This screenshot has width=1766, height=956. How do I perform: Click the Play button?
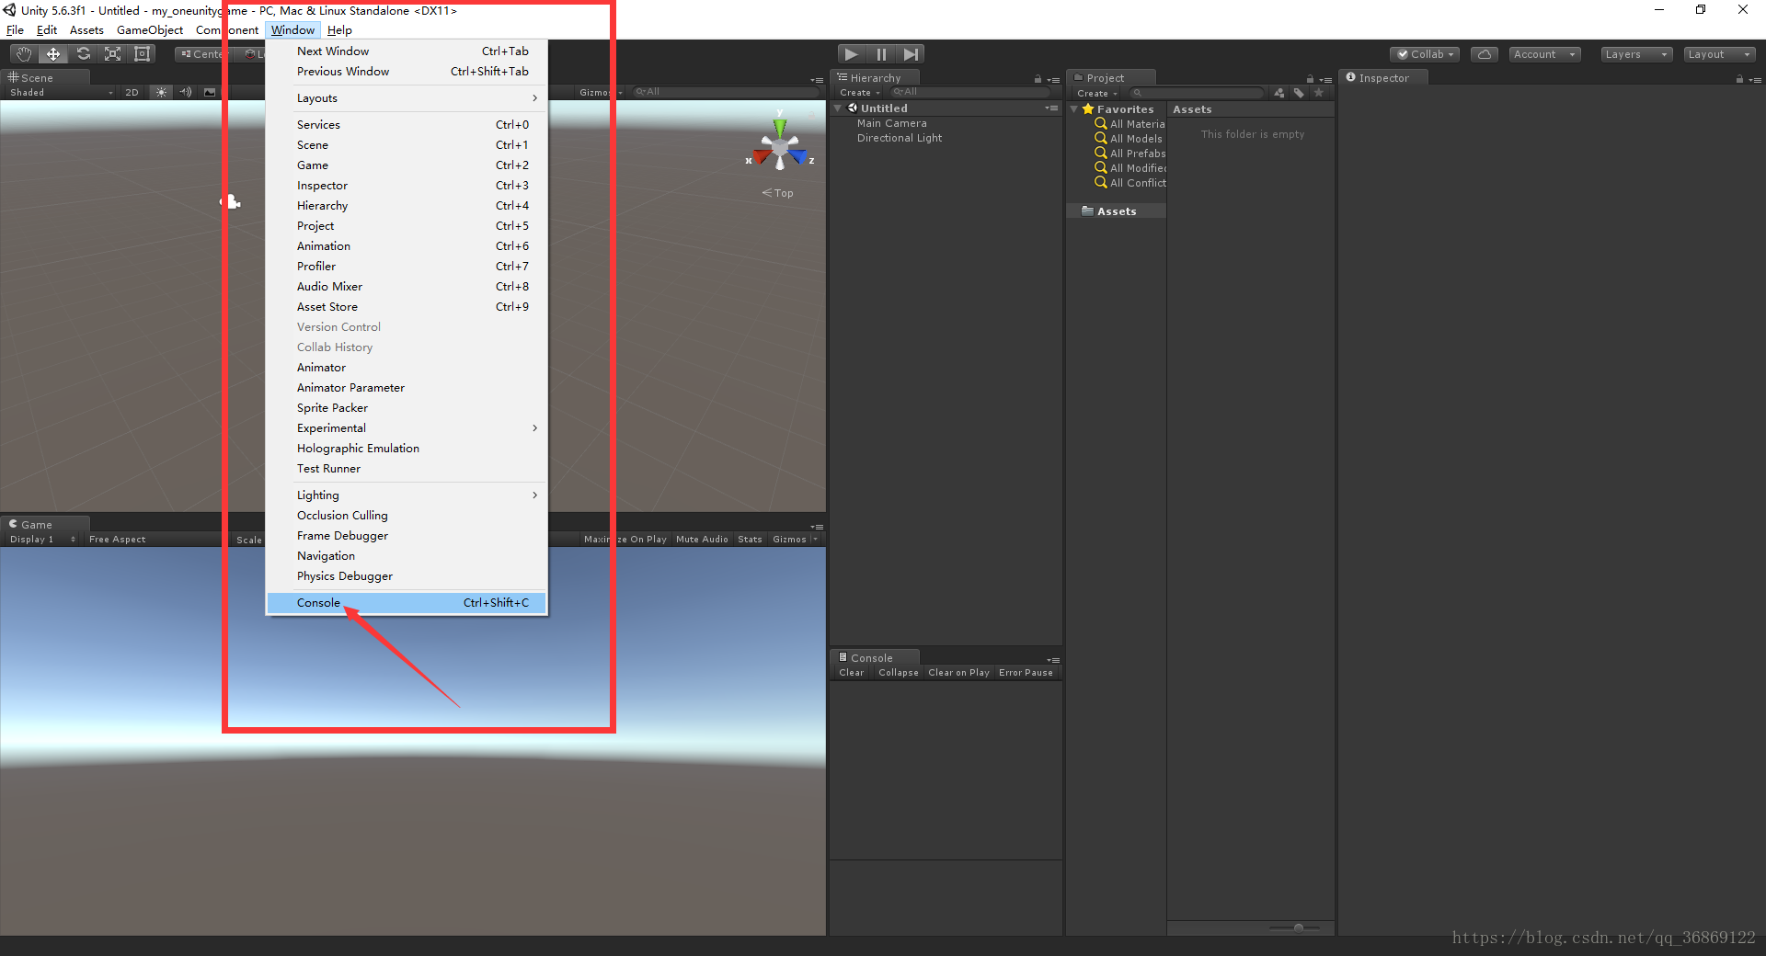tap(852, 54)
